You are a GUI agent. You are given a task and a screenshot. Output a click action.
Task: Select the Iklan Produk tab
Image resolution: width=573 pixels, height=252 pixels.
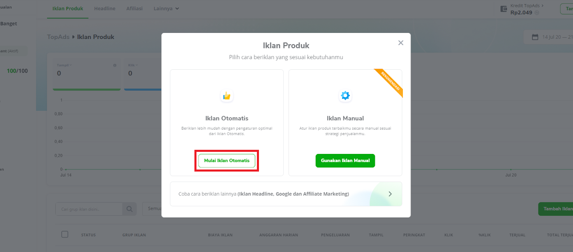(x=68, y=9)
